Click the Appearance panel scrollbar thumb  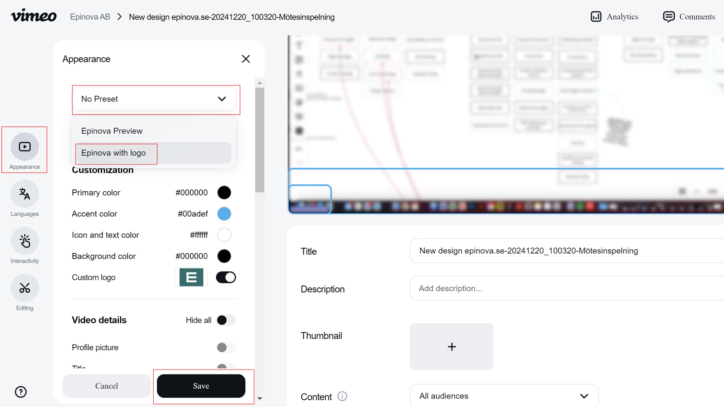click(x=259, y=140)
